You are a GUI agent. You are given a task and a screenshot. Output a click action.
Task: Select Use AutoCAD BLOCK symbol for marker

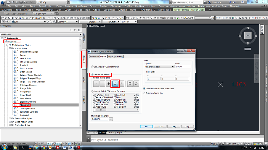tap(92, 91)
